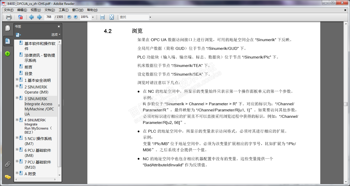350x186 pixels.
Task: Open the 文档(D) menu
Action: pos(50,10)
